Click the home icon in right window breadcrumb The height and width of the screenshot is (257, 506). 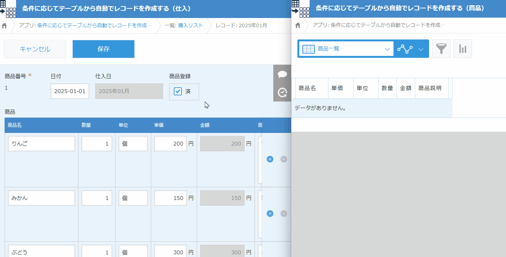tap(298, 25)
